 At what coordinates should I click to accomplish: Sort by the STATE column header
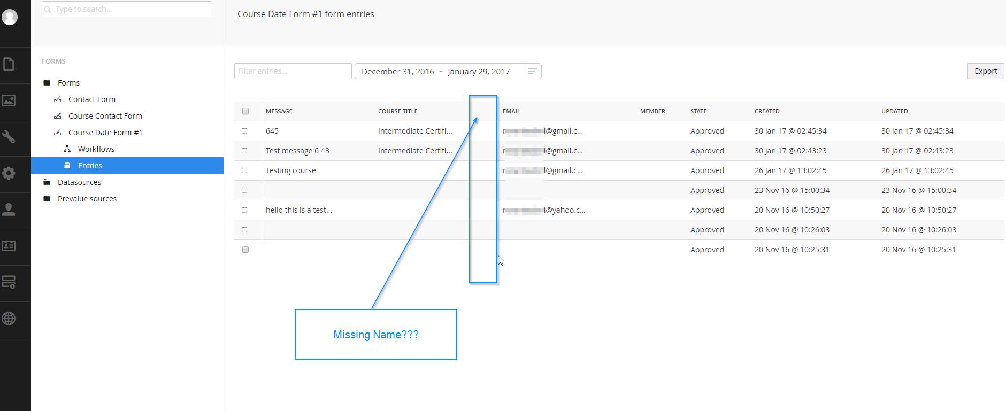click(698, 111)
